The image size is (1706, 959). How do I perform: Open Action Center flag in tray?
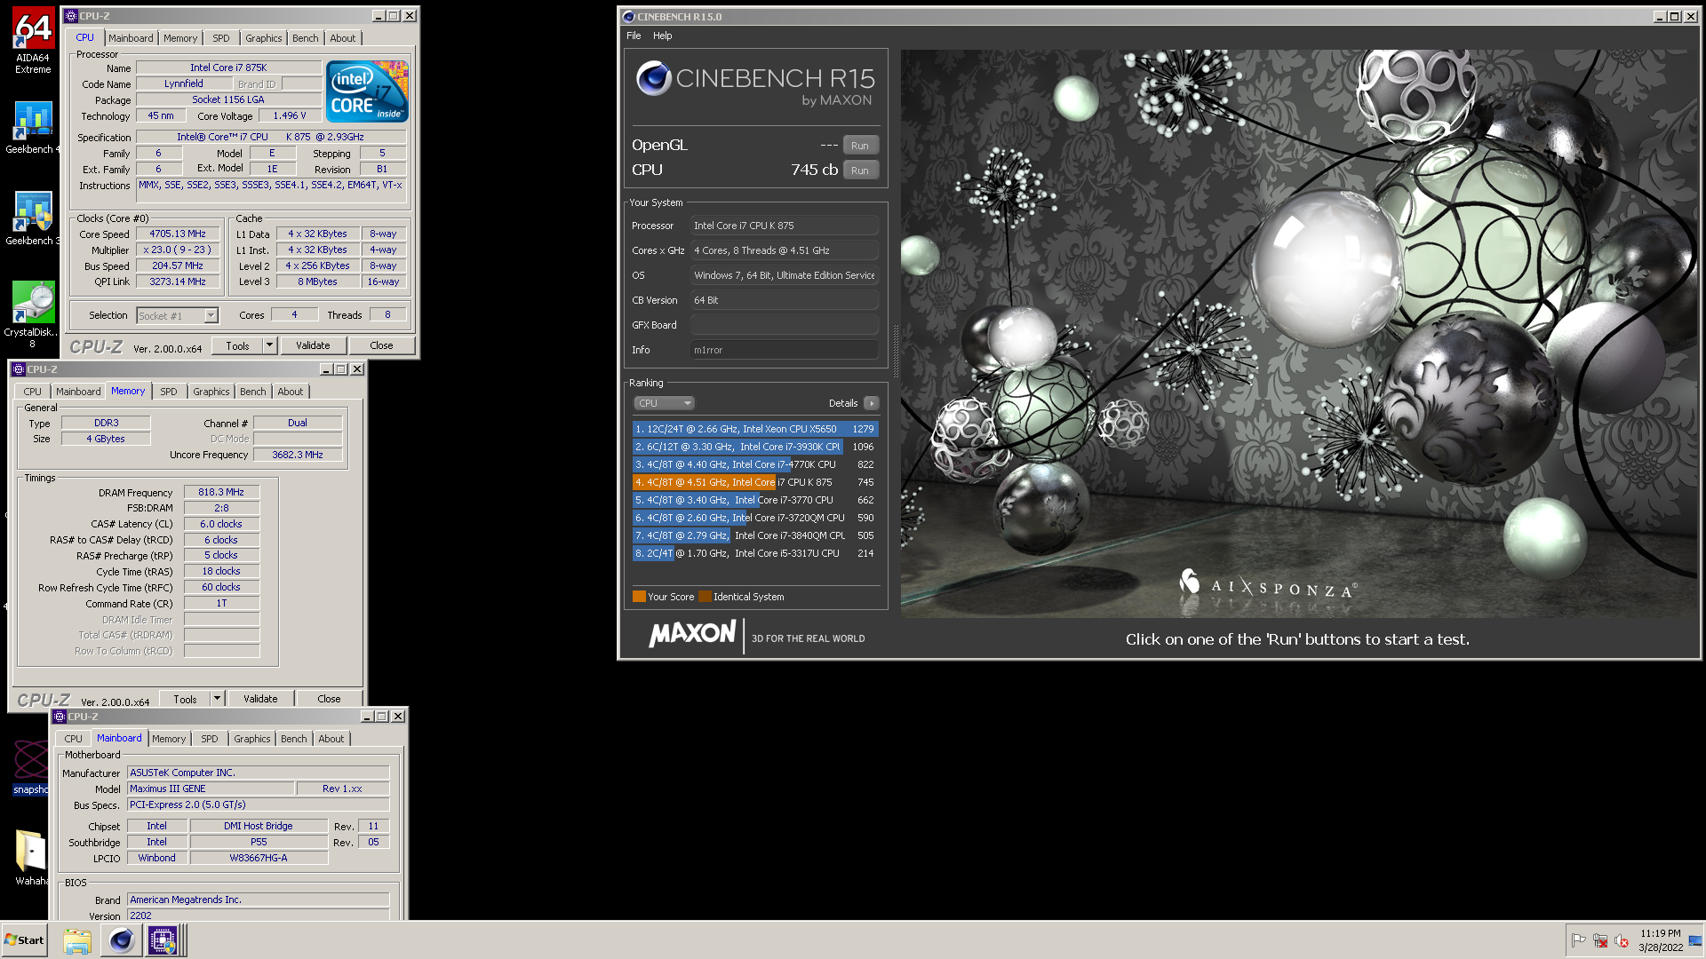pos(1578,940)
